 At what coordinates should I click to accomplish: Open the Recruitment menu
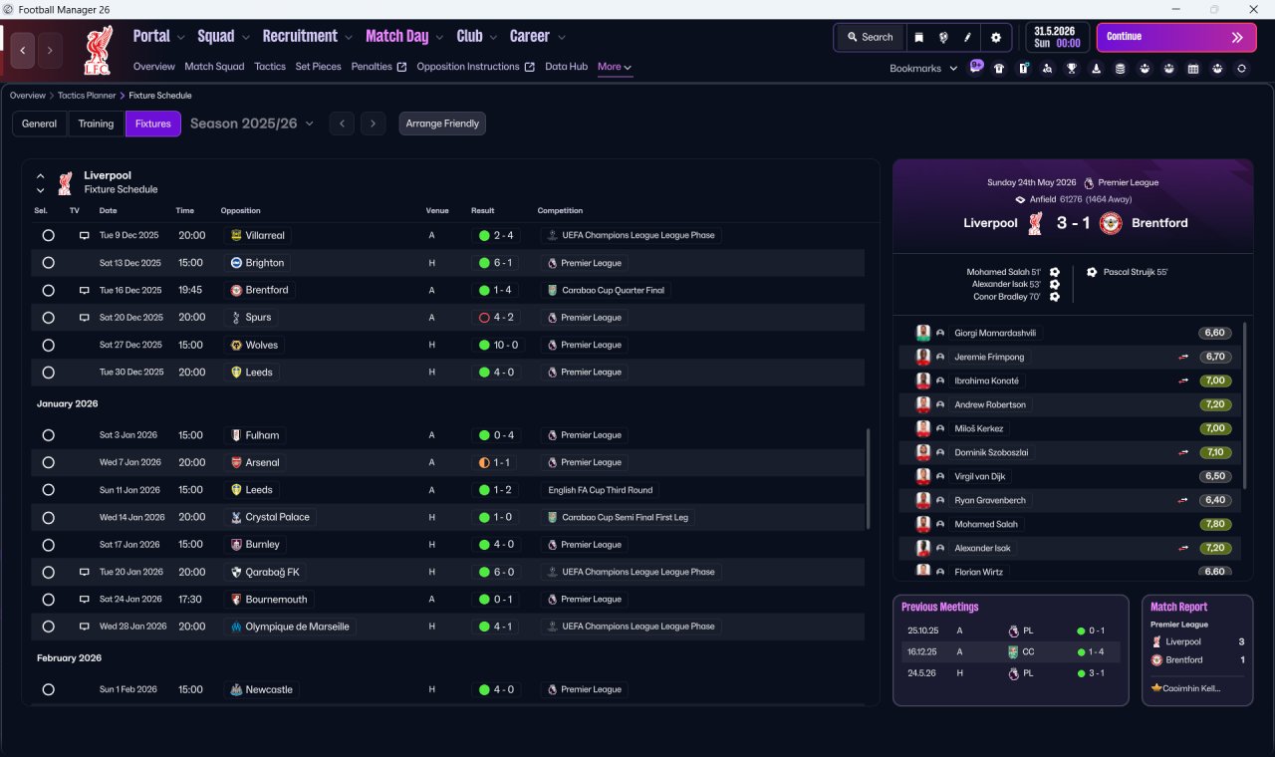(x=307, y=36)
